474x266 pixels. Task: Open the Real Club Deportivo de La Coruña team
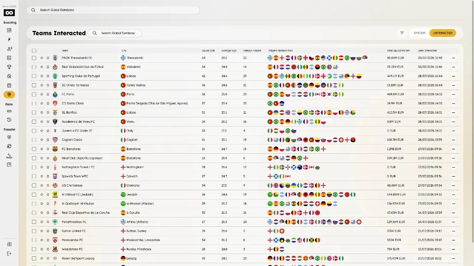coord(85,212)
